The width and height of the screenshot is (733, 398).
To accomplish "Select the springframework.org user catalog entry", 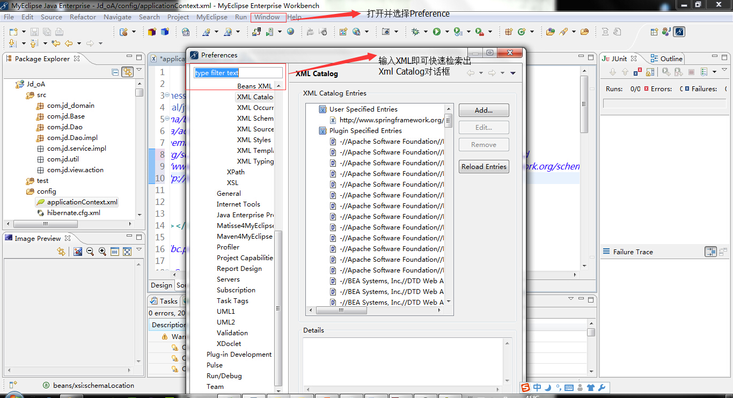I will [x=387, y=120].
